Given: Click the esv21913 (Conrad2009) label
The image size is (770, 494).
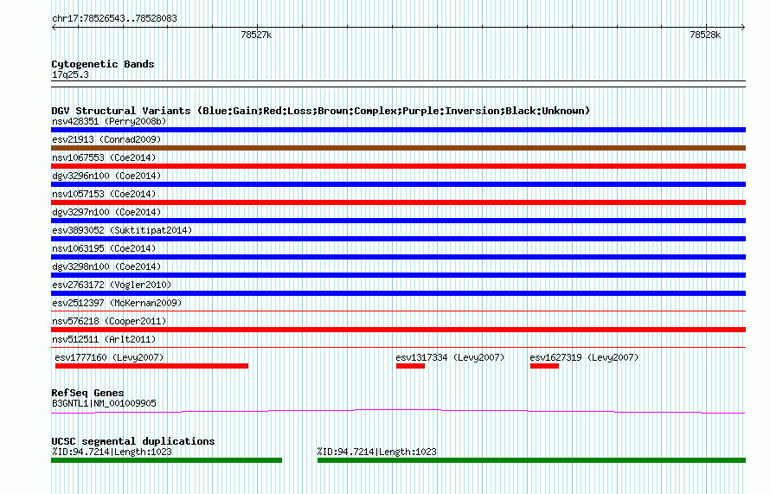Looking at the screenshot, I should click(x=106, y=139).
